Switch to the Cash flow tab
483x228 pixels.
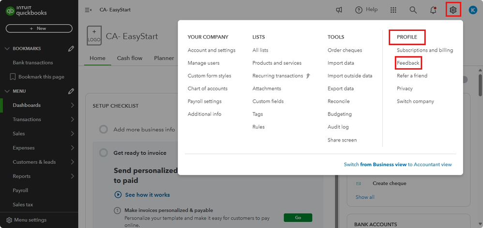pos(130,58)
